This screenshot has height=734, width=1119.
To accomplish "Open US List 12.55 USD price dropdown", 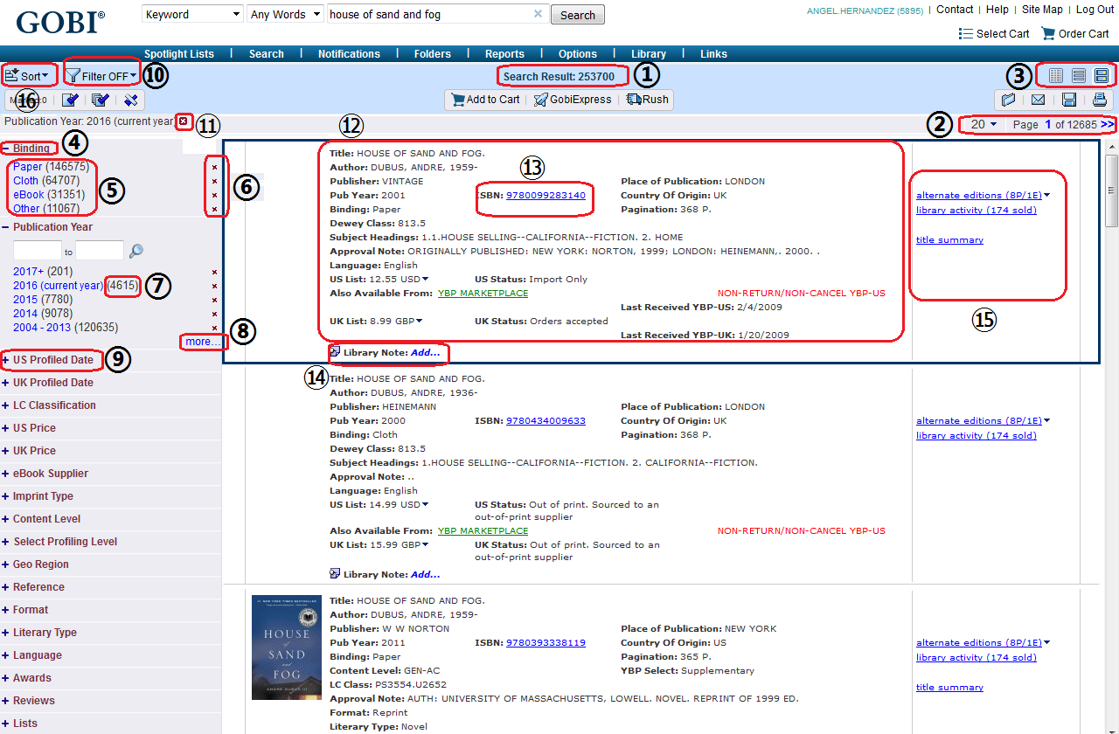I will (x=425, y=279).
